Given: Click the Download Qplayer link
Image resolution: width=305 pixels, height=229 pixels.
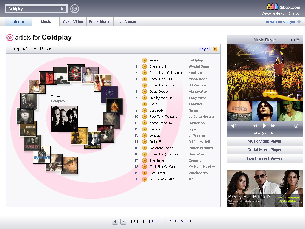Looking at the screenshot, I should tap(281, 22).
